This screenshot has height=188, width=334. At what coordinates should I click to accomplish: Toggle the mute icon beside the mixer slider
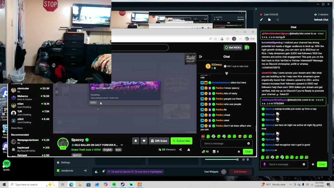coord(243,160)
